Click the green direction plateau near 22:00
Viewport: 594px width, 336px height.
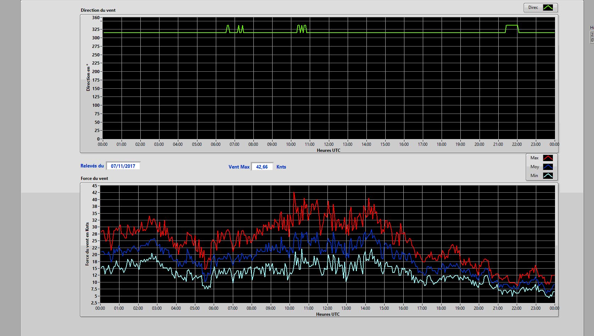click(512, 26)
